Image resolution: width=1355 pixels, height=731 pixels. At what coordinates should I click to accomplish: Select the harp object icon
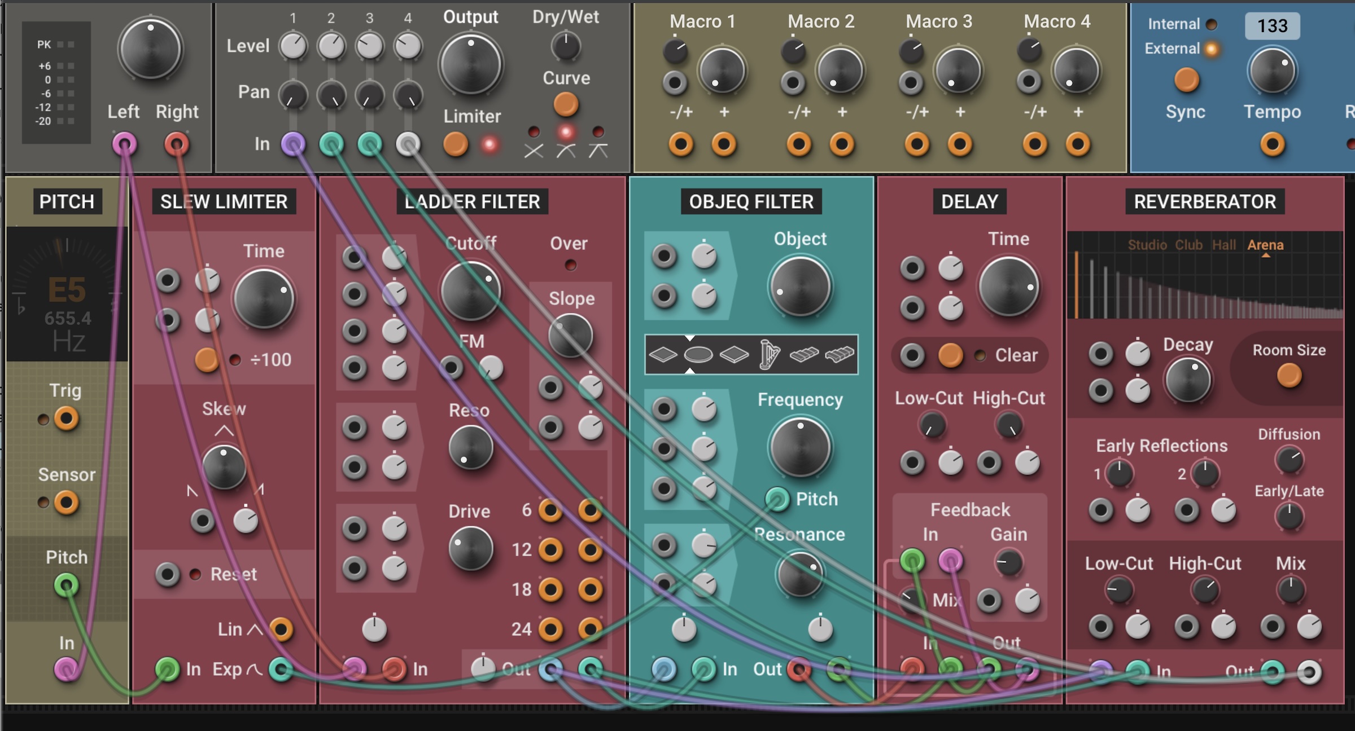click(x=769, y=355)
